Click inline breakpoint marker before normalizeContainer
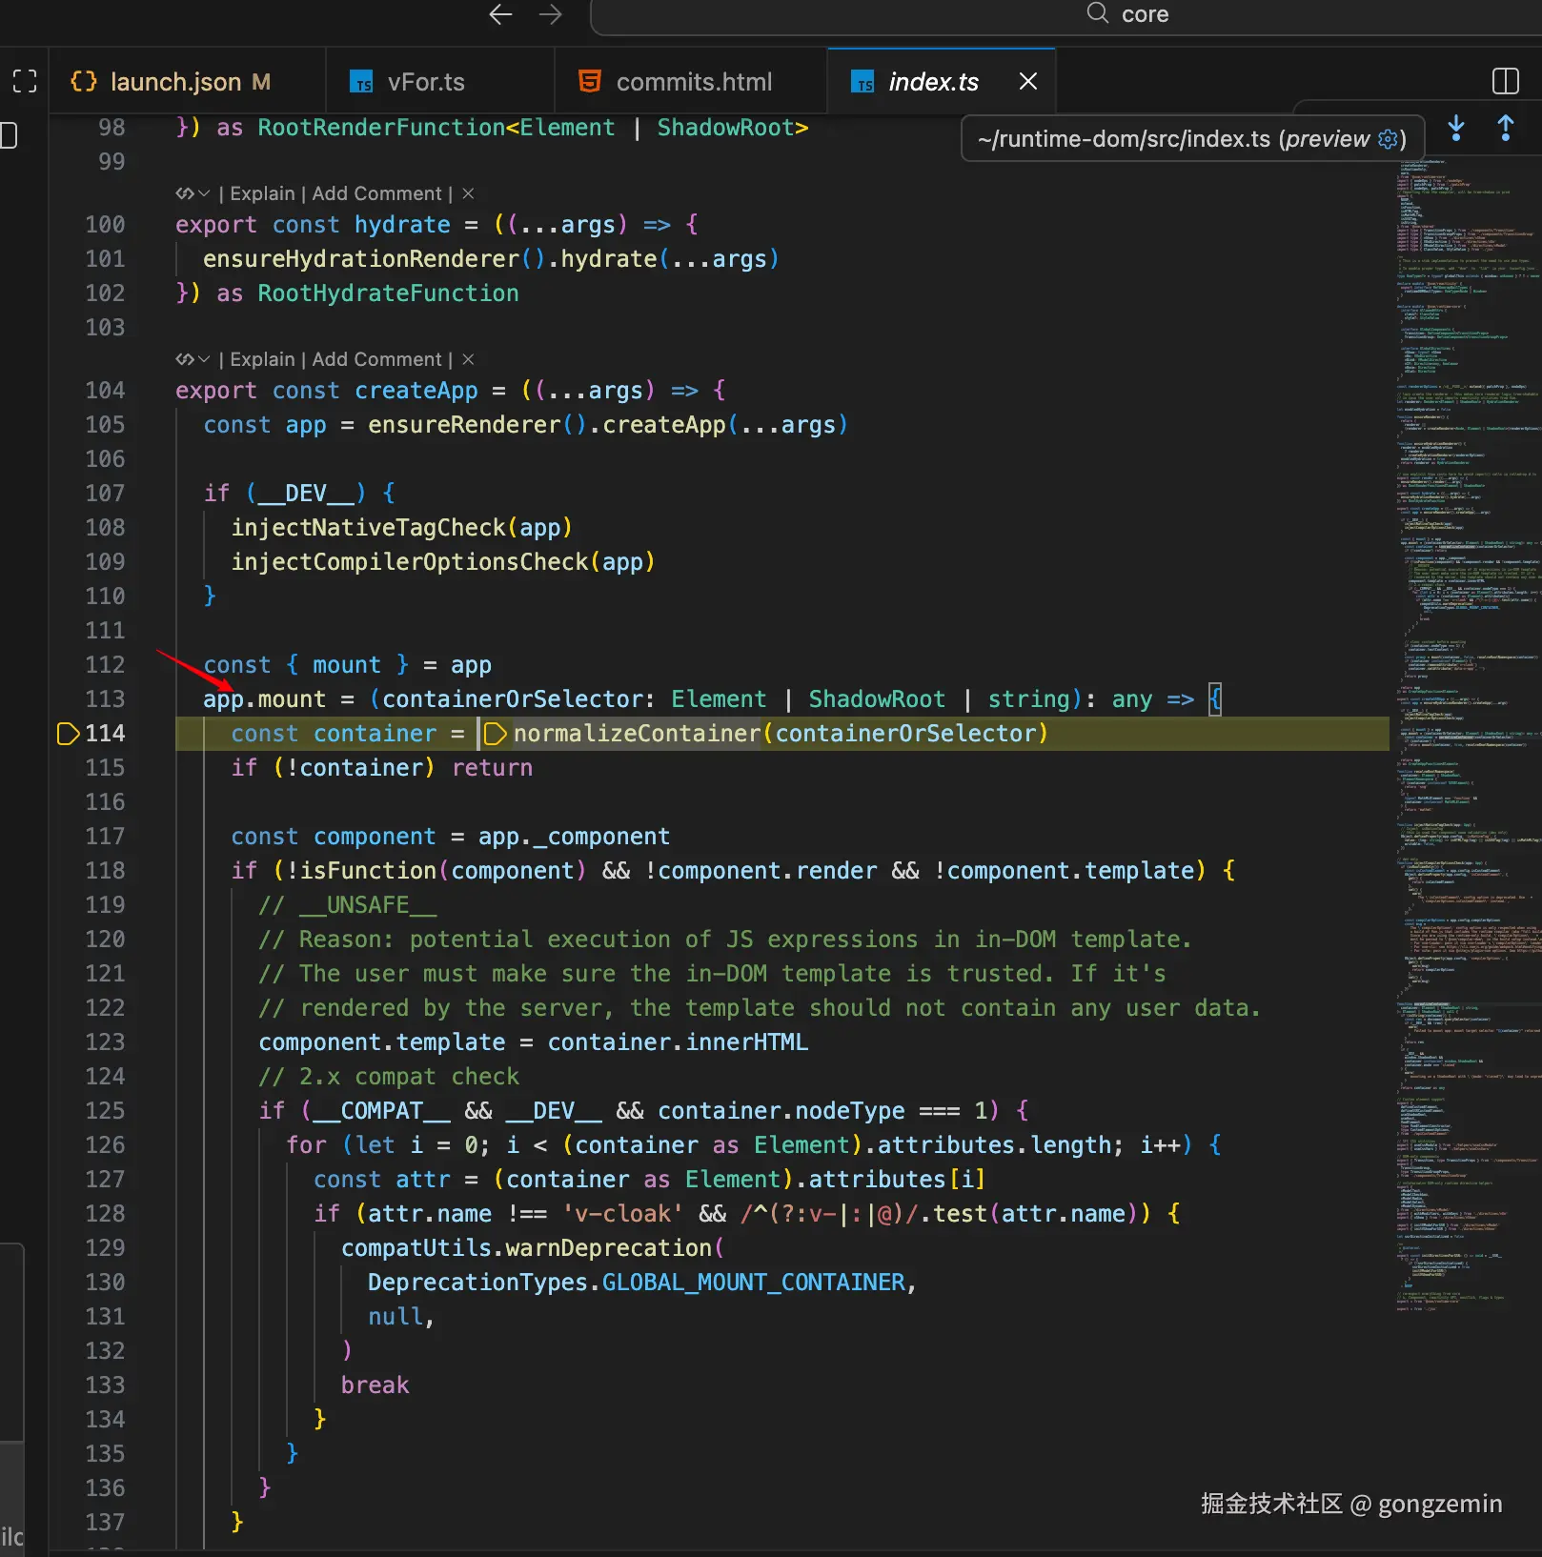1542x1557 pixels. coord(496,734)
